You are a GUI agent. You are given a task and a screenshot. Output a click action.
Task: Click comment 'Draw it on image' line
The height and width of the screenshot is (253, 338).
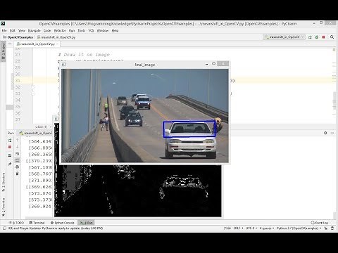[x=84, y=55]
